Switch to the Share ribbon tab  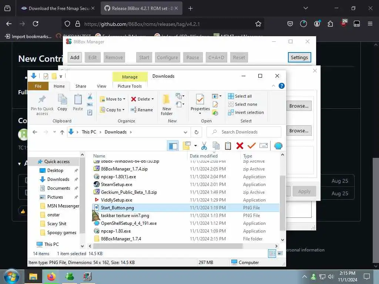[81, 86]
